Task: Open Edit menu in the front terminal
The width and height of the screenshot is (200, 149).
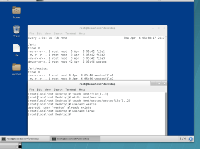Action: [x=39, y=89]
